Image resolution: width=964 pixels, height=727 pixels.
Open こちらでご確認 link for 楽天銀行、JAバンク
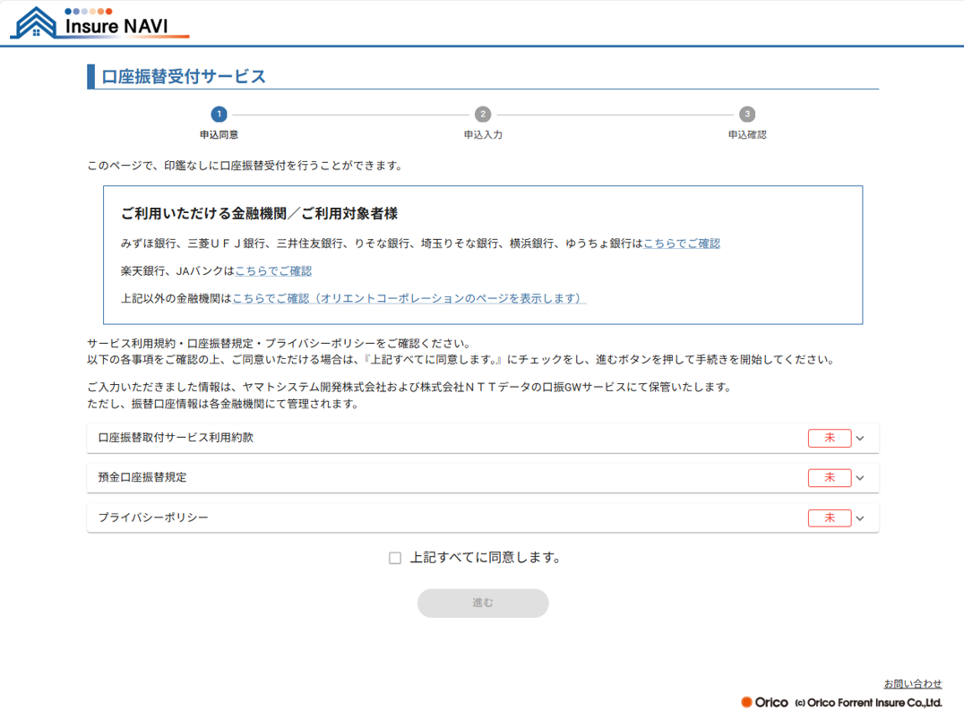(x=273, y=270)
